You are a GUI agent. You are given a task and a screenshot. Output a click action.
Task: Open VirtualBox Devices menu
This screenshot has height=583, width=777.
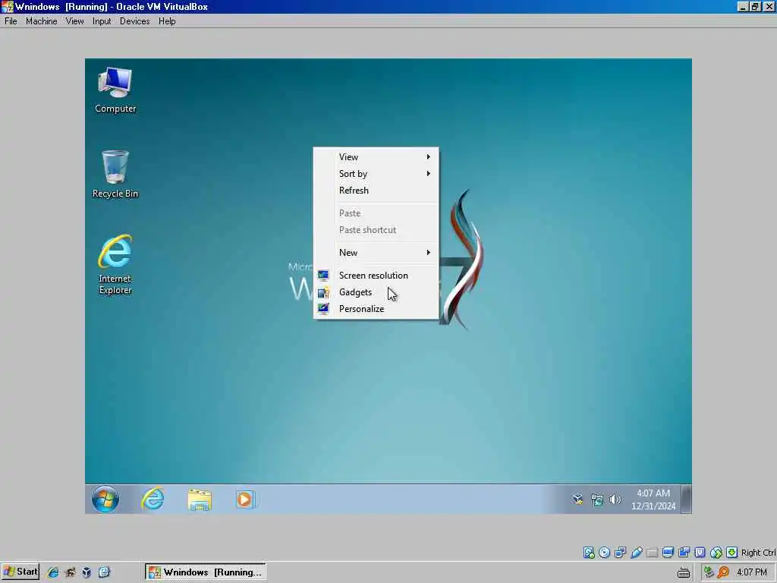[x=134, y=20]
